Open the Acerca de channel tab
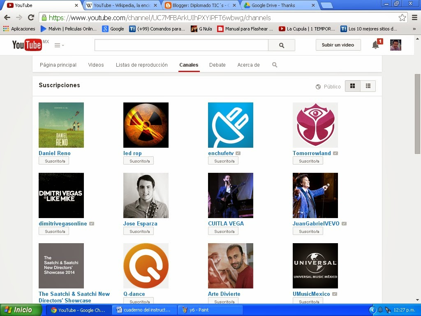Screen dimensions: 421x316 click(x=248, y=65)
